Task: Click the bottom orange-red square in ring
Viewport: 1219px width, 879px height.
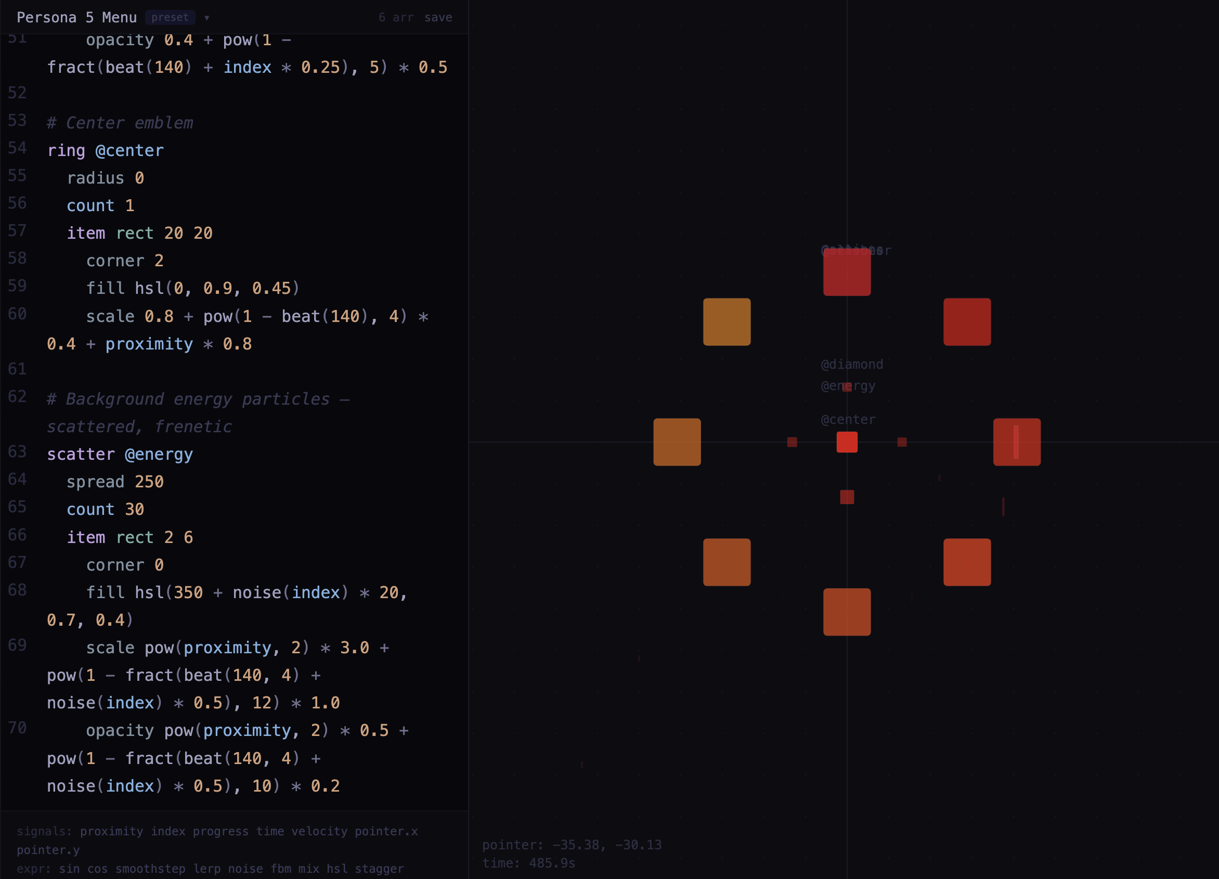Action: 847,612
